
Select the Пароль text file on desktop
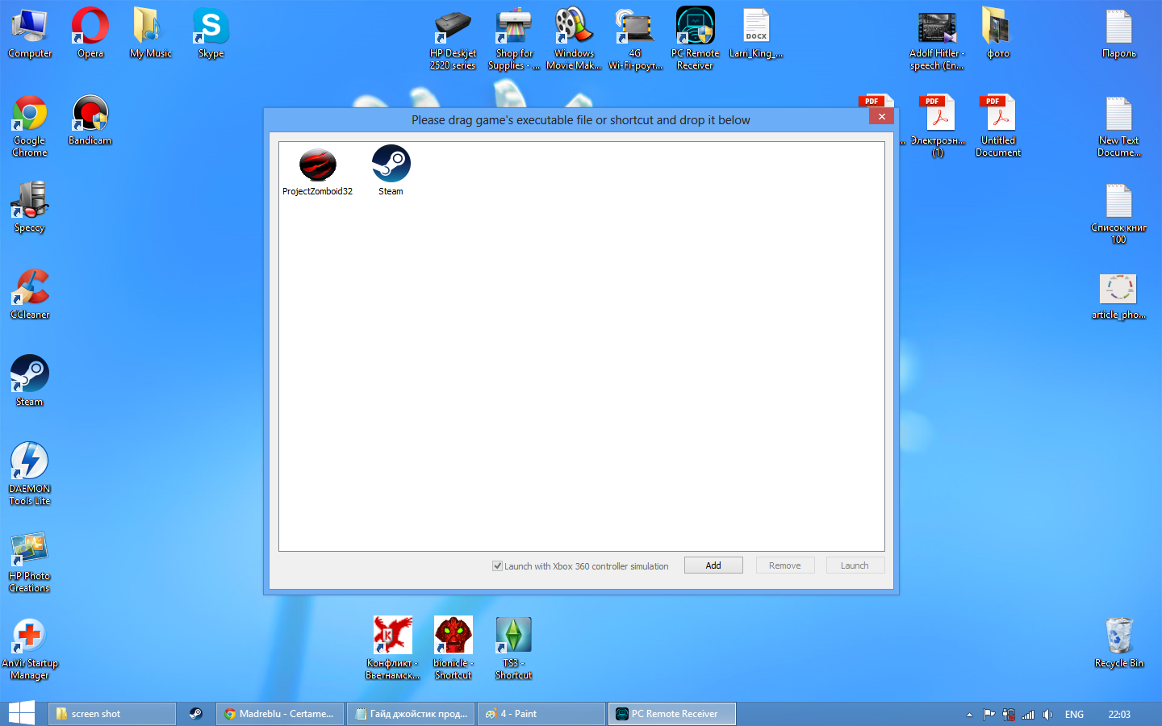(x=1119, y=34)
